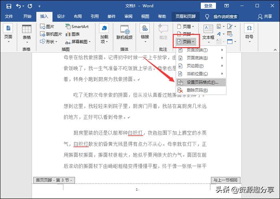Viewport: 280px width, 199px height.
Task: Insert a SmartArt graphic
Action: pyautogui.click(x=77, y=26)
